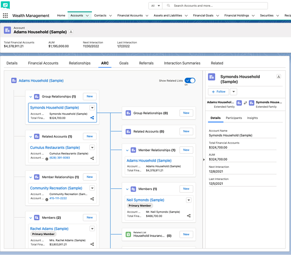This screenshot has width=291, height=255.
Task: Open the Neil Symonds (Sample) link
Action: pyautogui.click(x=145, y=200)
